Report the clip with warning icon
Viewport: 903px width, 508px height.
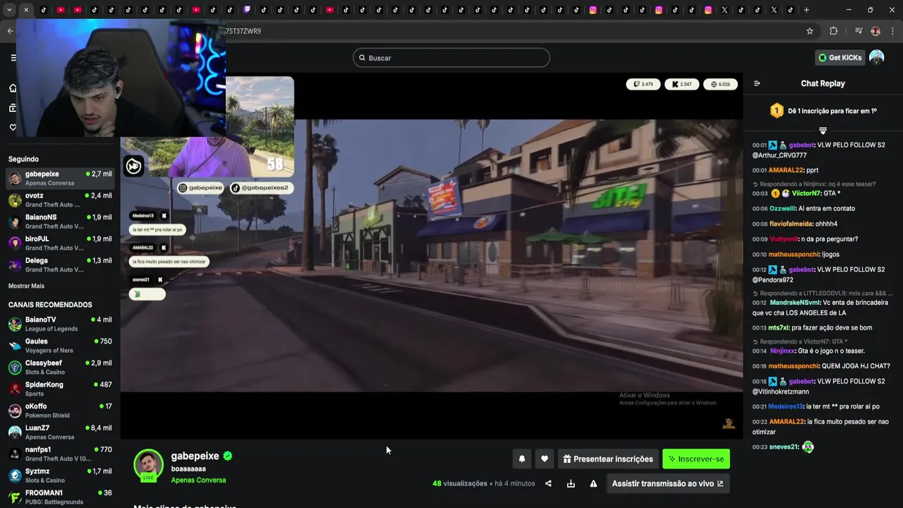coord(593,483)
